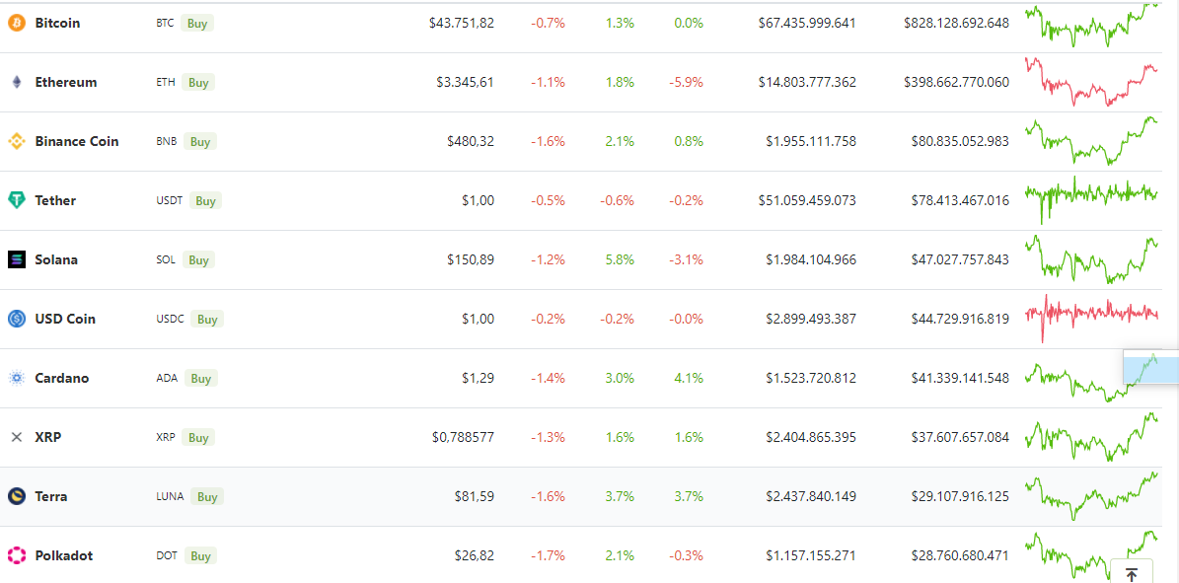The width and height of the screenshot is (1179, 583).
Task: Click the Solana logo icon
Action: tap(17, 259)
